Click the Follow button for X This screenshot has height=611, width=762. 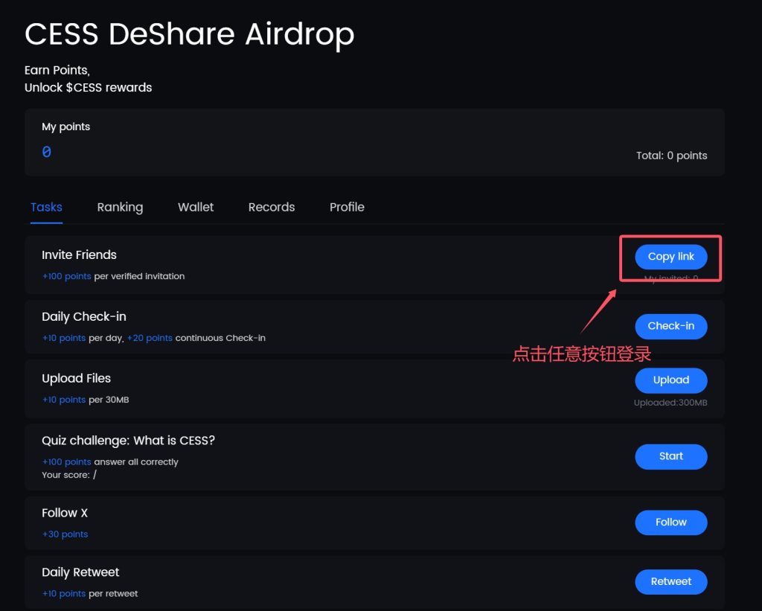670,522
